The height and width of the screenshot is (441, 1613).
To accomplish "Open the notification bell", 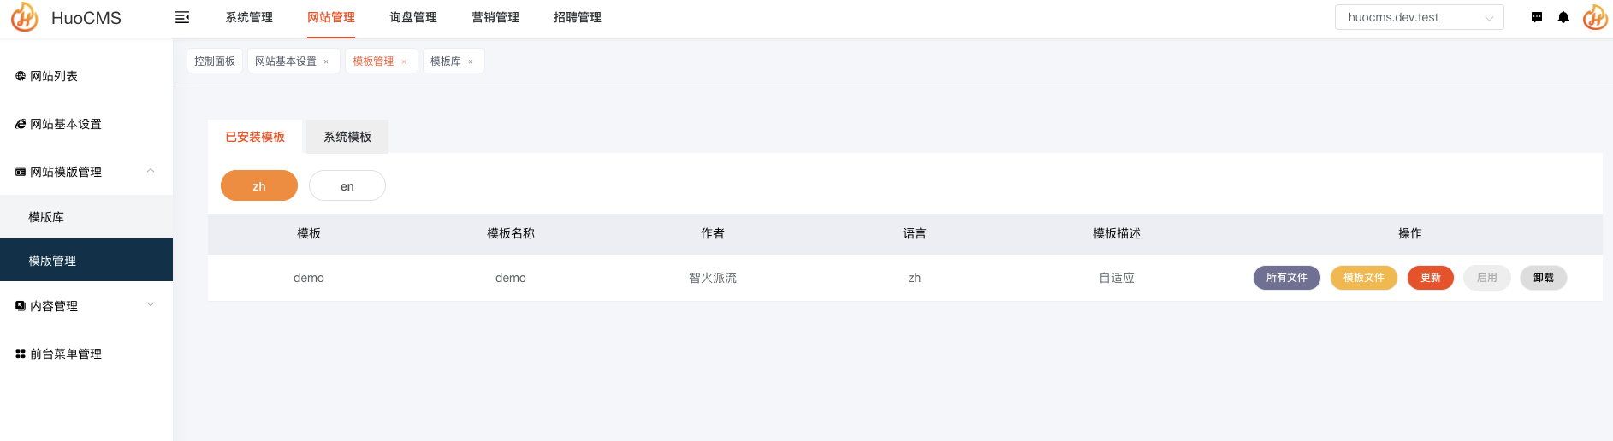I will (x=1563, y=17).
